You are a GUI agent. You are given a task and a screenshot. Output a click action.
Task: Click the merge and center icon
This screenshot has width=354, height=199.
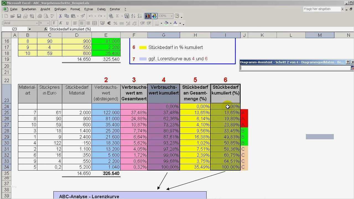coord(95,23)
